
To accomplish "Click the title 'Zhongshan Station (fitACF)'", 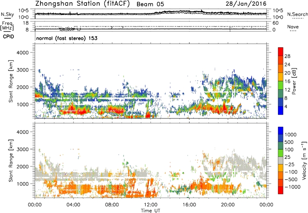I will [x=82, y=4].
